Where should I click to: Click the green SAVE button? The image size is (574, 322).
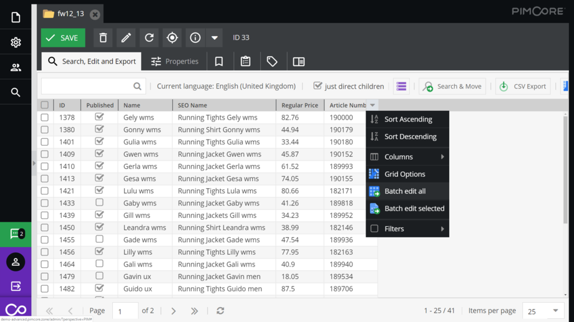click(63, 38)
